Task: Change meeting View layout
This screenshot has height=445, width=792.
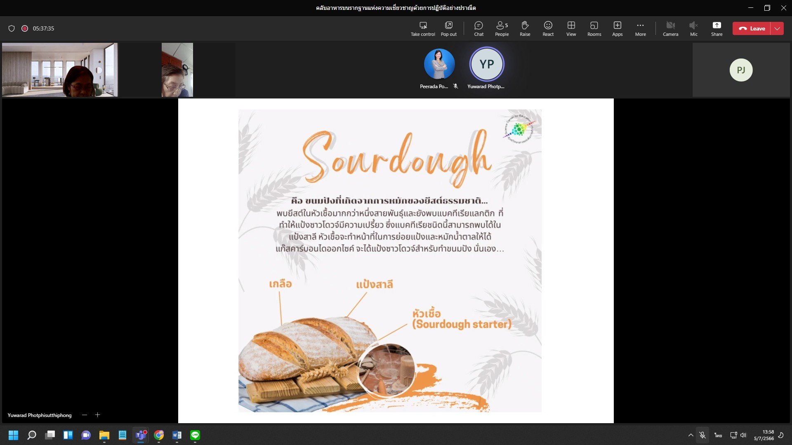Action: tap(571, 28)
